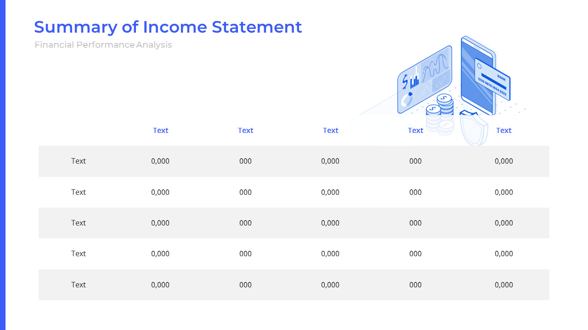Click the second row's first "000" value
588x330 pixels.
[245, 192]
